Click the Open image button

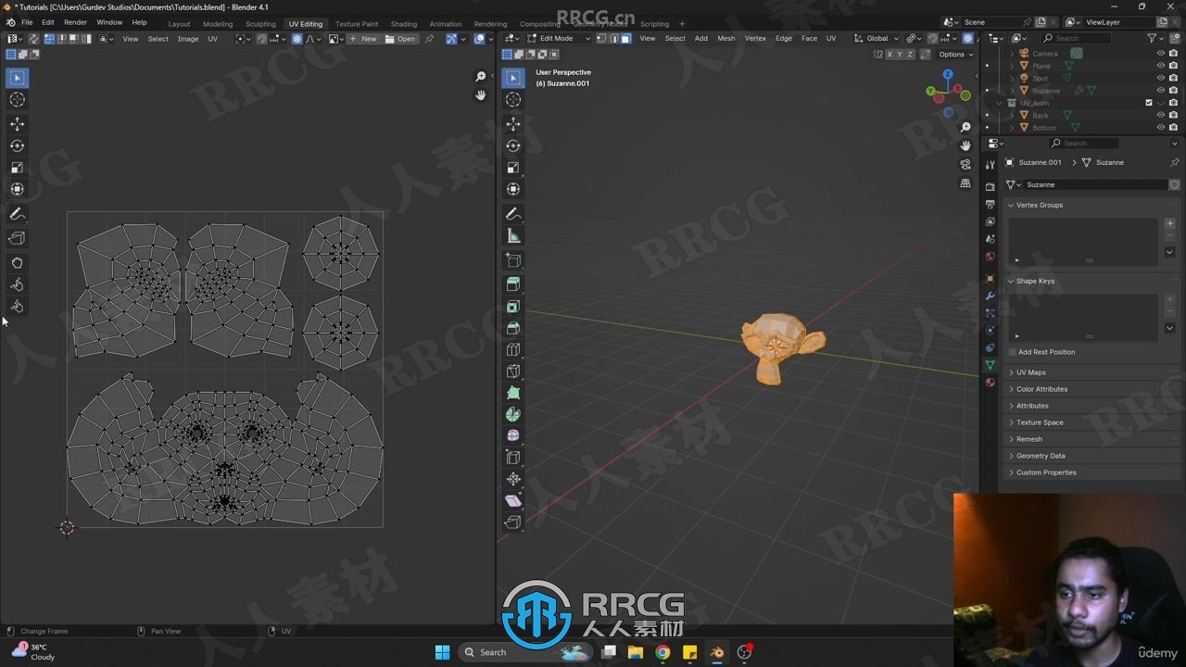coord(401,39)
